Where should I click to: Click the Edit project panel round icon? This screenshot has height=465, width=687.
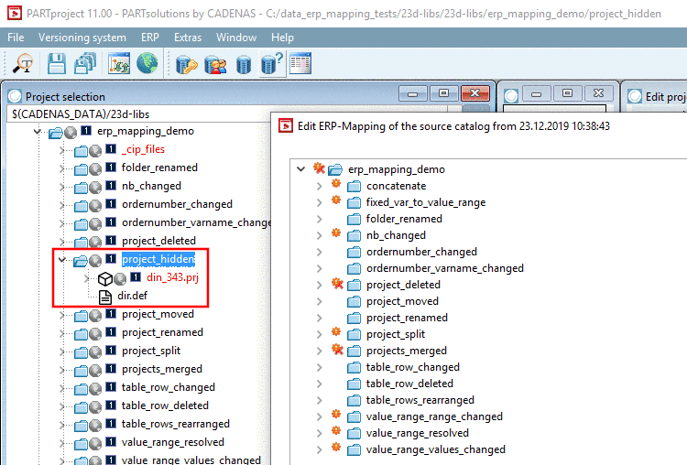[635, 96]
